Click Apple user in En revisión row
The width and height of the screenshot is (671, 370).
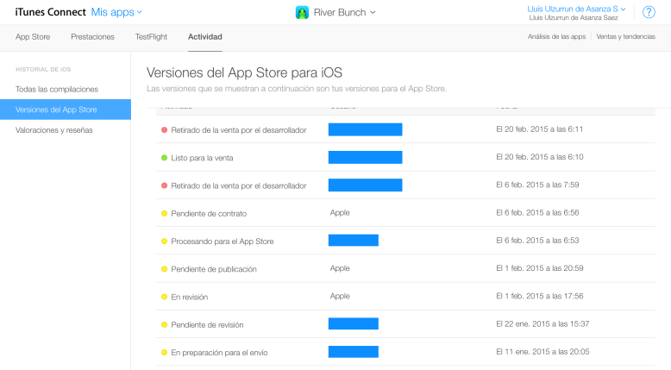pyautogui.click(x=340, y=296)
